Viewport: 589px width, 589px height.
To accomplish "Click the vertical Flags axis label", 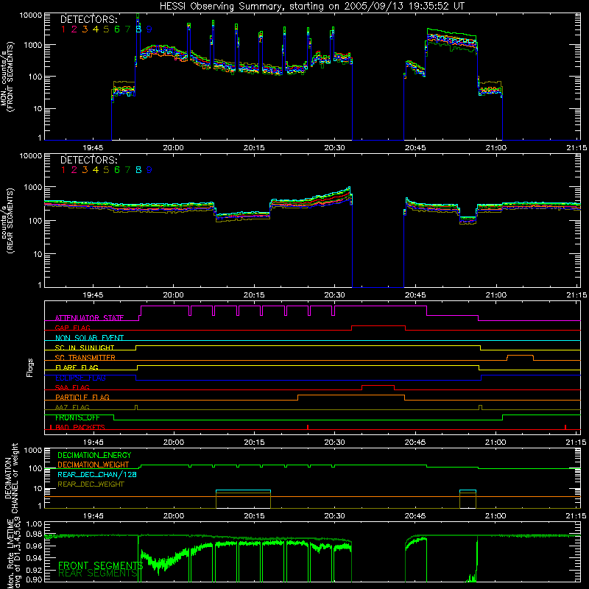I will (30, 367).
